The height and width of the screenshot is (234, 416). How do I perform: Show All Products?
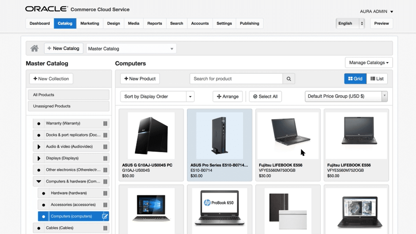pyautogui.click(x=69, y=95)
